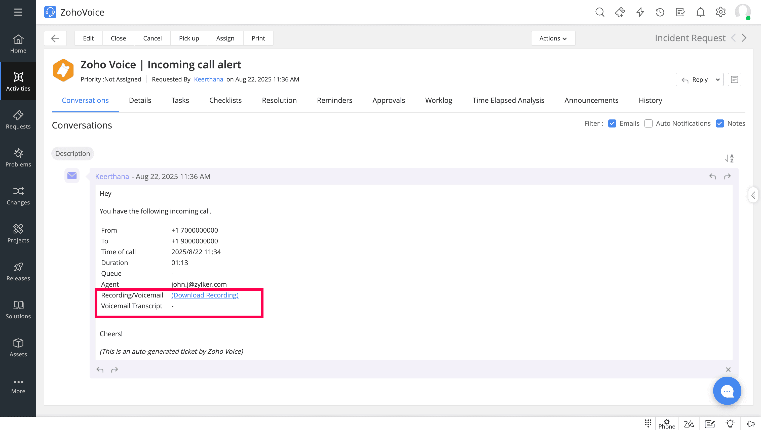761x430 pixels.
Task: Click the notifications bell icon
Action: tap(700, 12)
